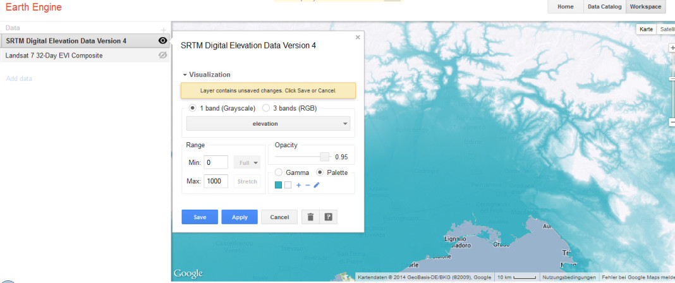Add a palette color with plus icon
Viewport: 675px width, 283px height.
pos(299,185)
